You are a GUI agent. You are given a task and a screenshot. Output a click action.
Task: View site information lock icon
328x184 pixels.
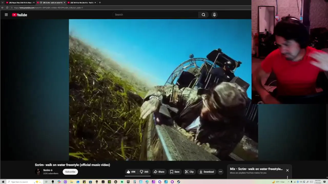[x=12, y=8]
